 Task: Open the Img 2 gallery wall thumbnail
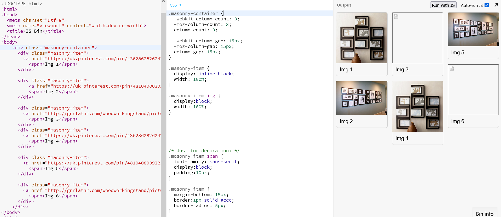point(362,98)
